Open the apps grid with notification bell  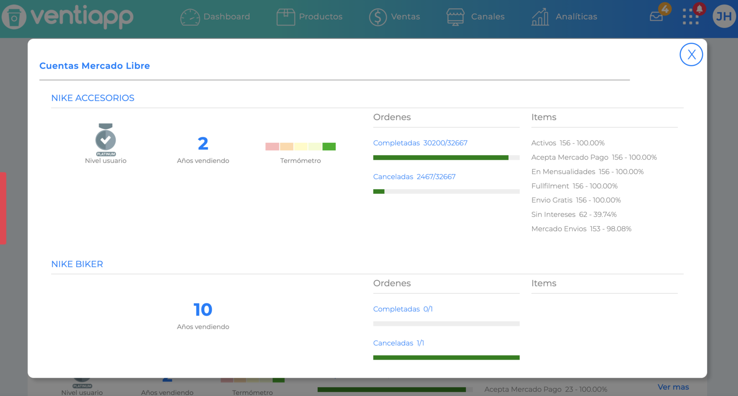point(693,14)
